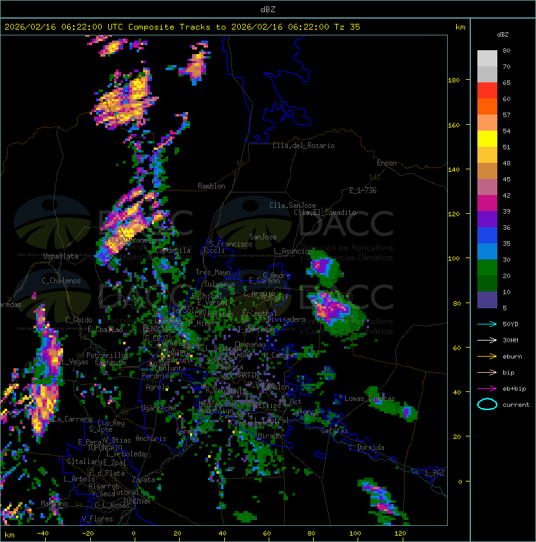
Task: Click the cyan 'current' ellipse legend icon
Action: tap(487, 404)
